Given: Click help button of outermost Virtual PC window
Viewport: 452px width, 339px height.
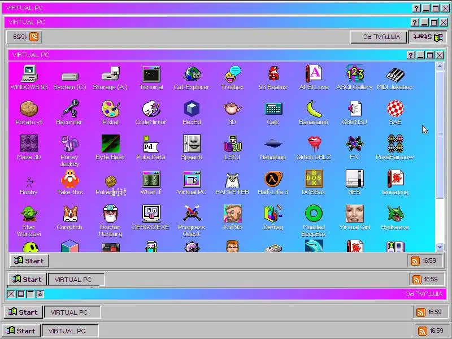Looking at the screenshot, I should [416, 8].
